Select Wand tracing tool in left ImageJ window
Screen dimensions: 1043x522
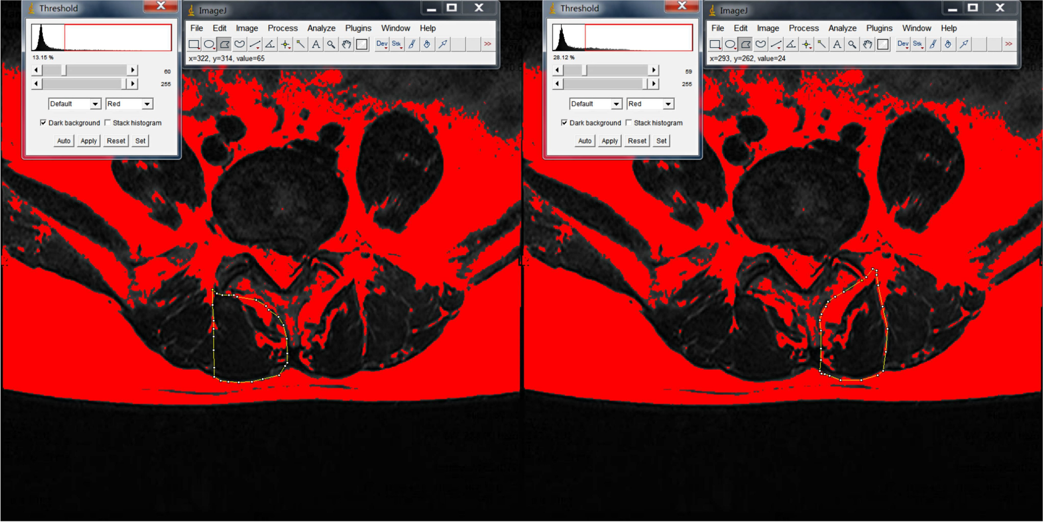[x=301, y=45]
